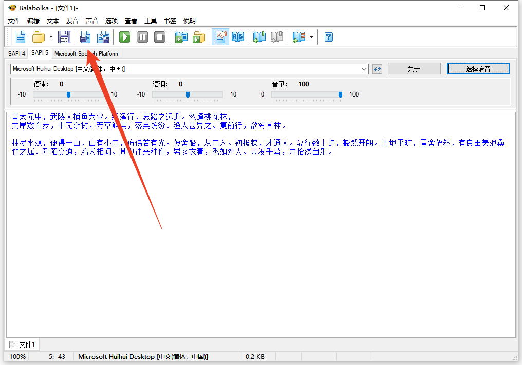Click the 音量 volume slider handle

[x=340, y=94]
